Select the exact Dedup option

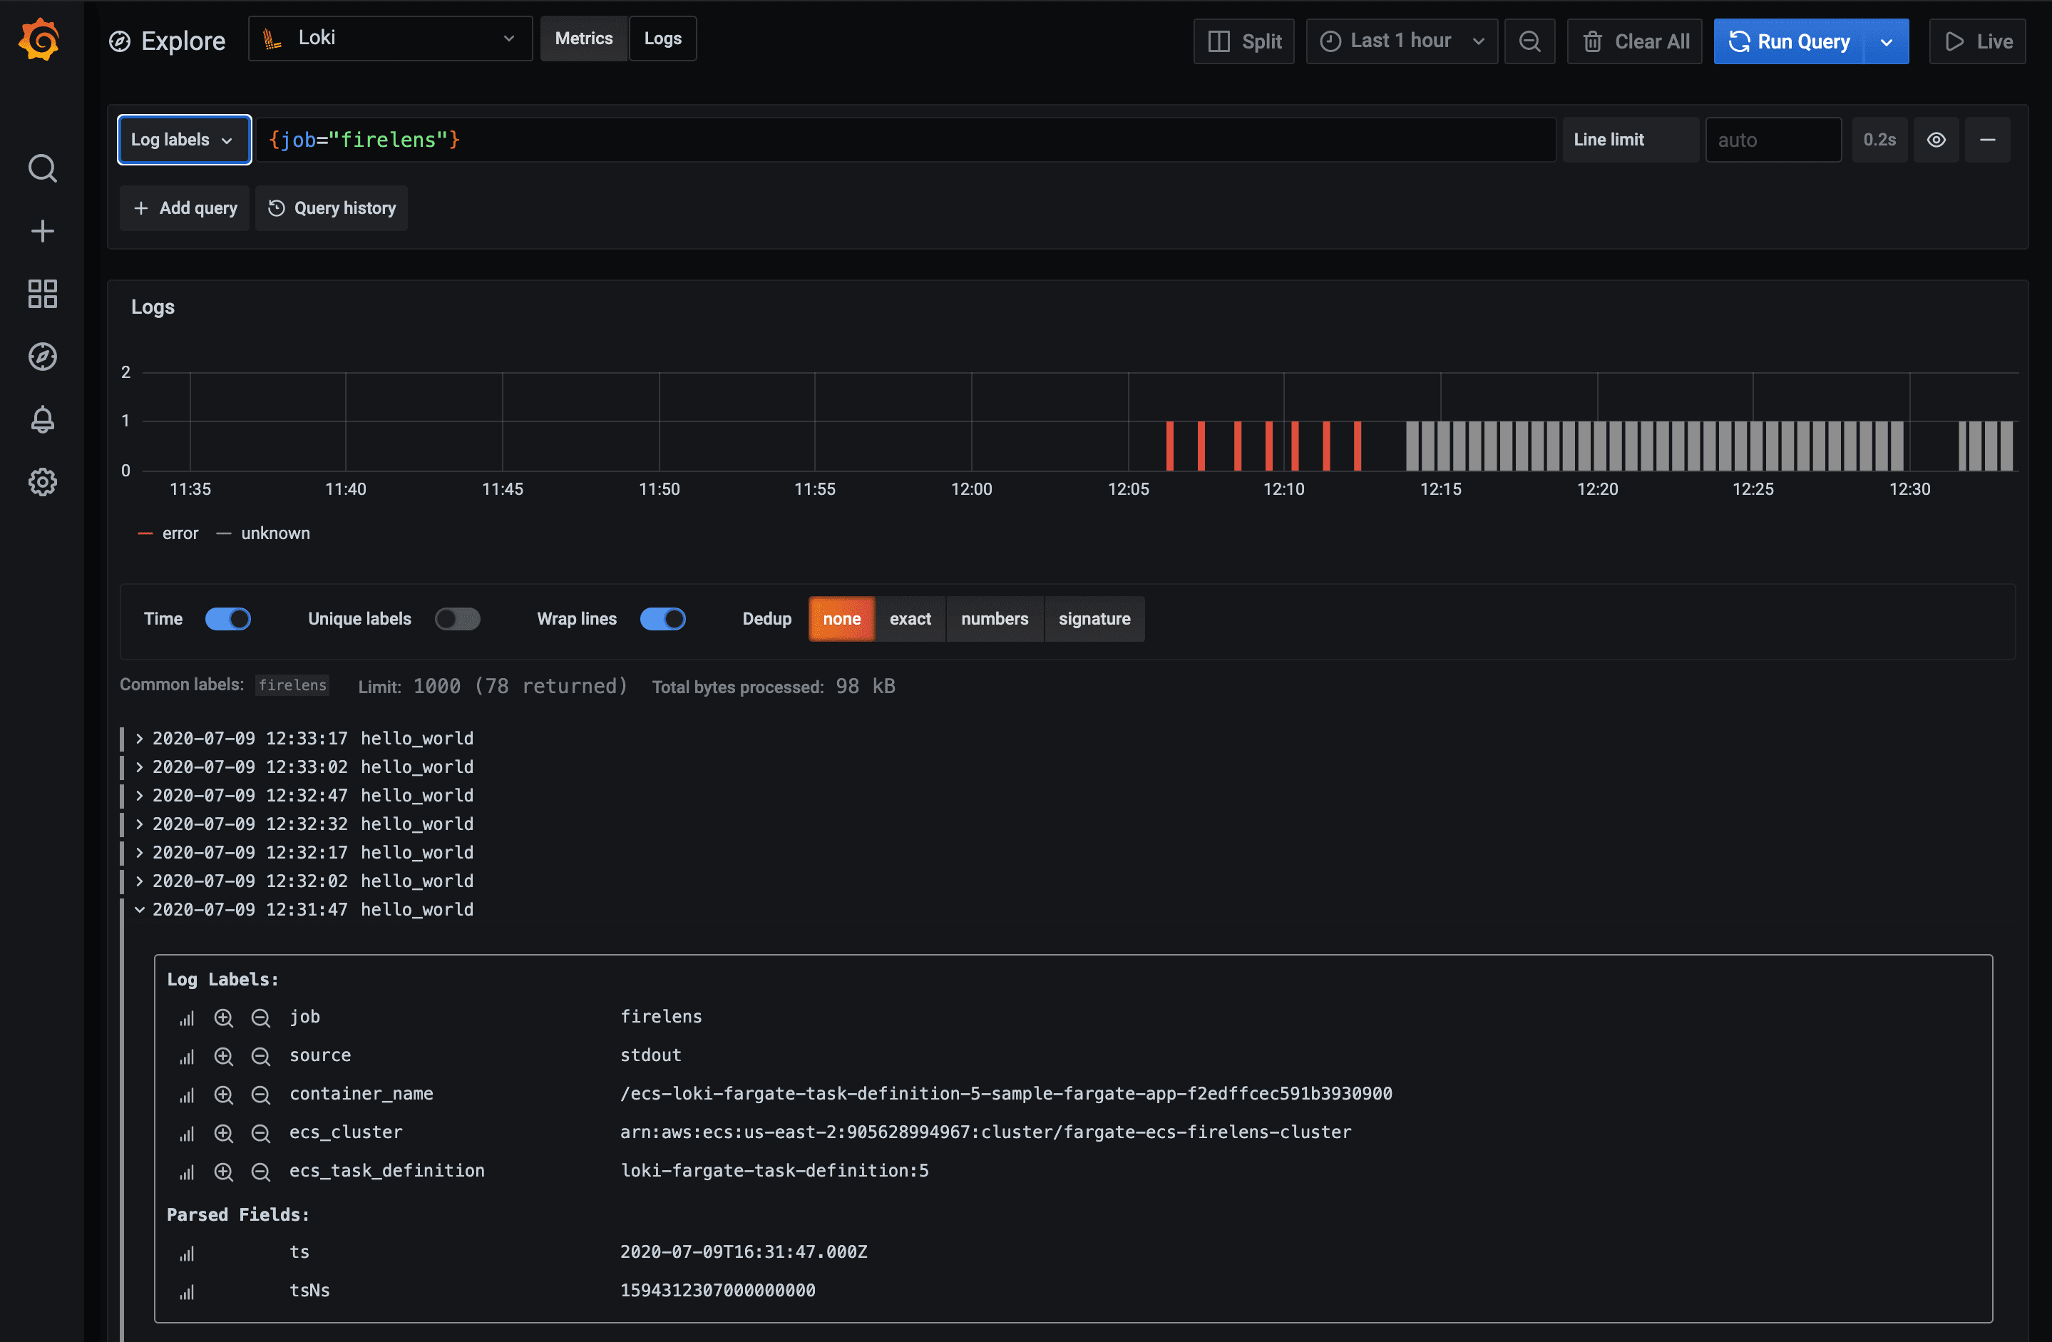(910, 618)
